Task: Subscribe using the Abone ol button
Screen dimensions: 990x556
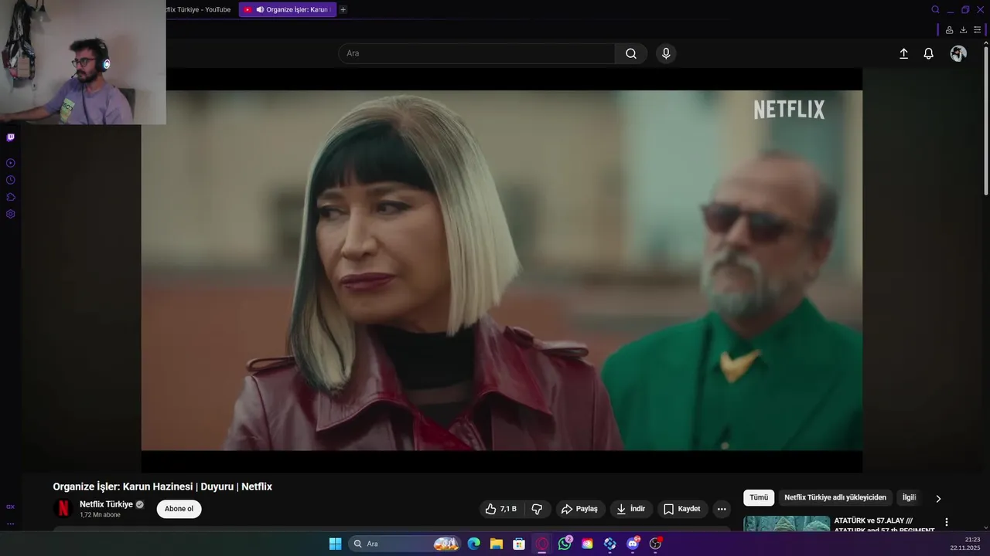Action: pos(179,509)
